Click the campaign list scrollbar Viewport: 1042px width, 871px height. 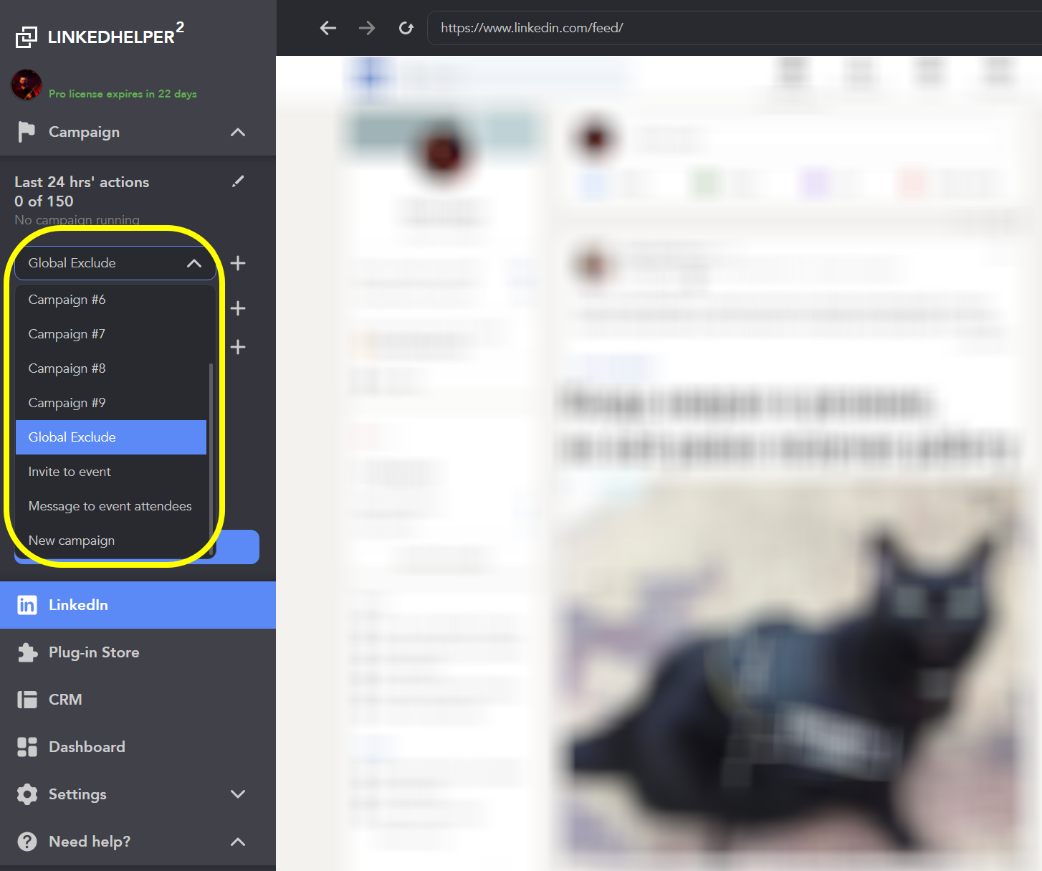211,459
